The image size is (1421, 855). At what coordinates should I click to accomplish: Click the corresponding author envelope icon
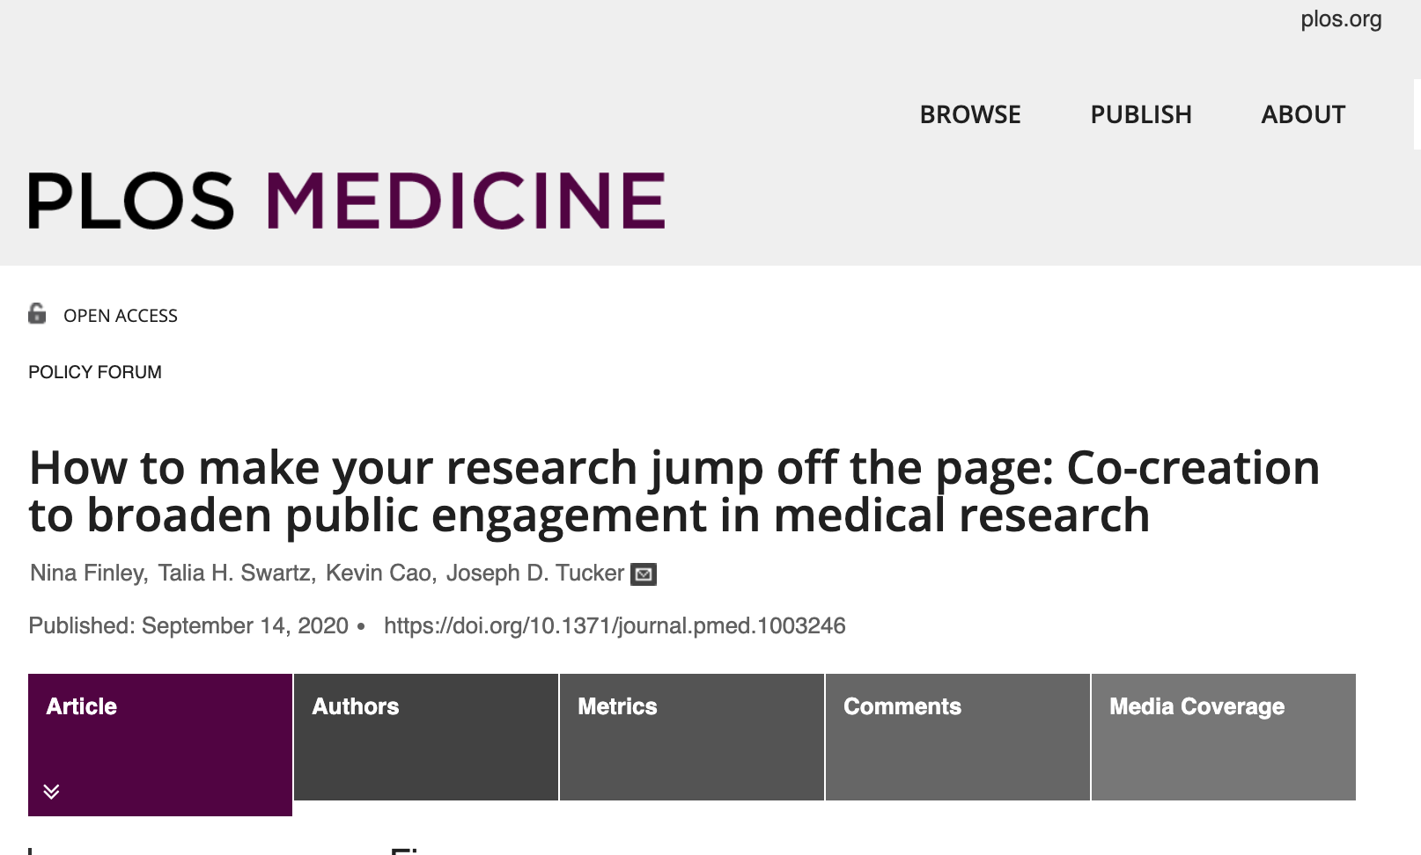point(644,574)
